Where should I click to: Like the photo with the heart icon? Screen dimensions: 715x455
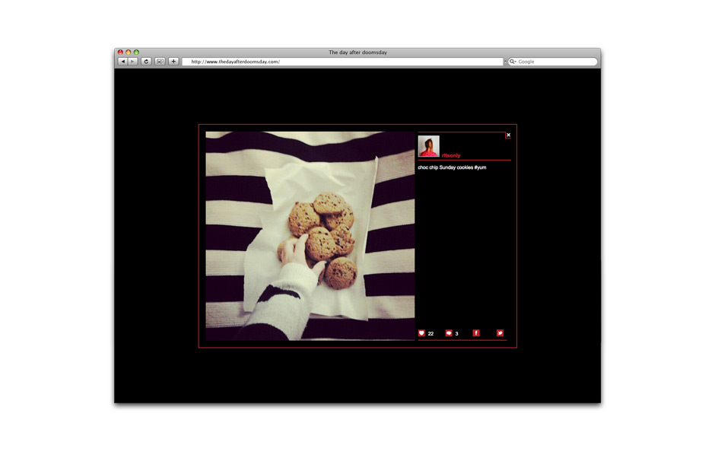[x=422, y=333]
